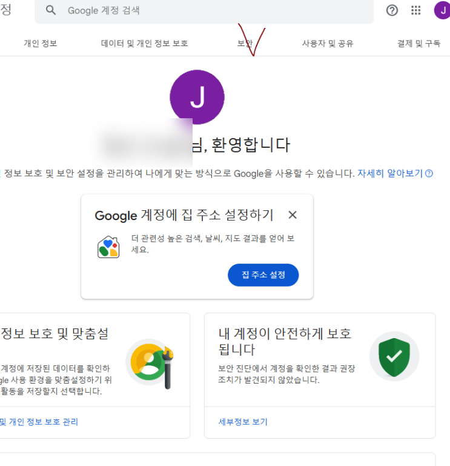Click the 집 주소 설정 button
The height and width of the screenshot is (466, 450).
coord(263,275)
